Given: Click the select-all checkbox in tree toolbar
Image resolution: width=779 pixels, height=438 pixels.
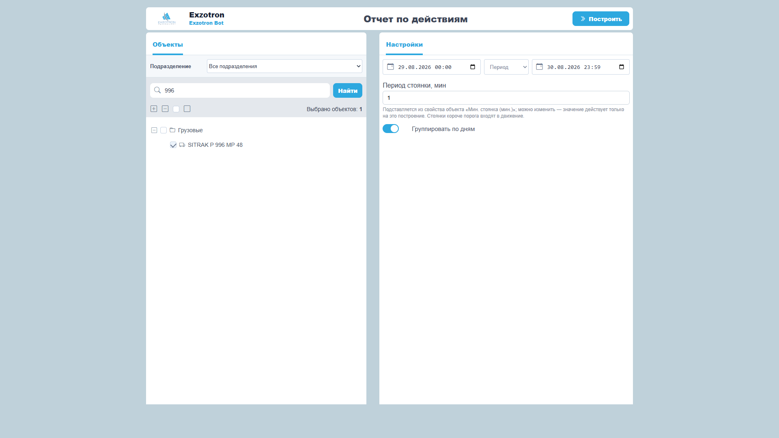Looking at the screenshot, I should [176, 109].
